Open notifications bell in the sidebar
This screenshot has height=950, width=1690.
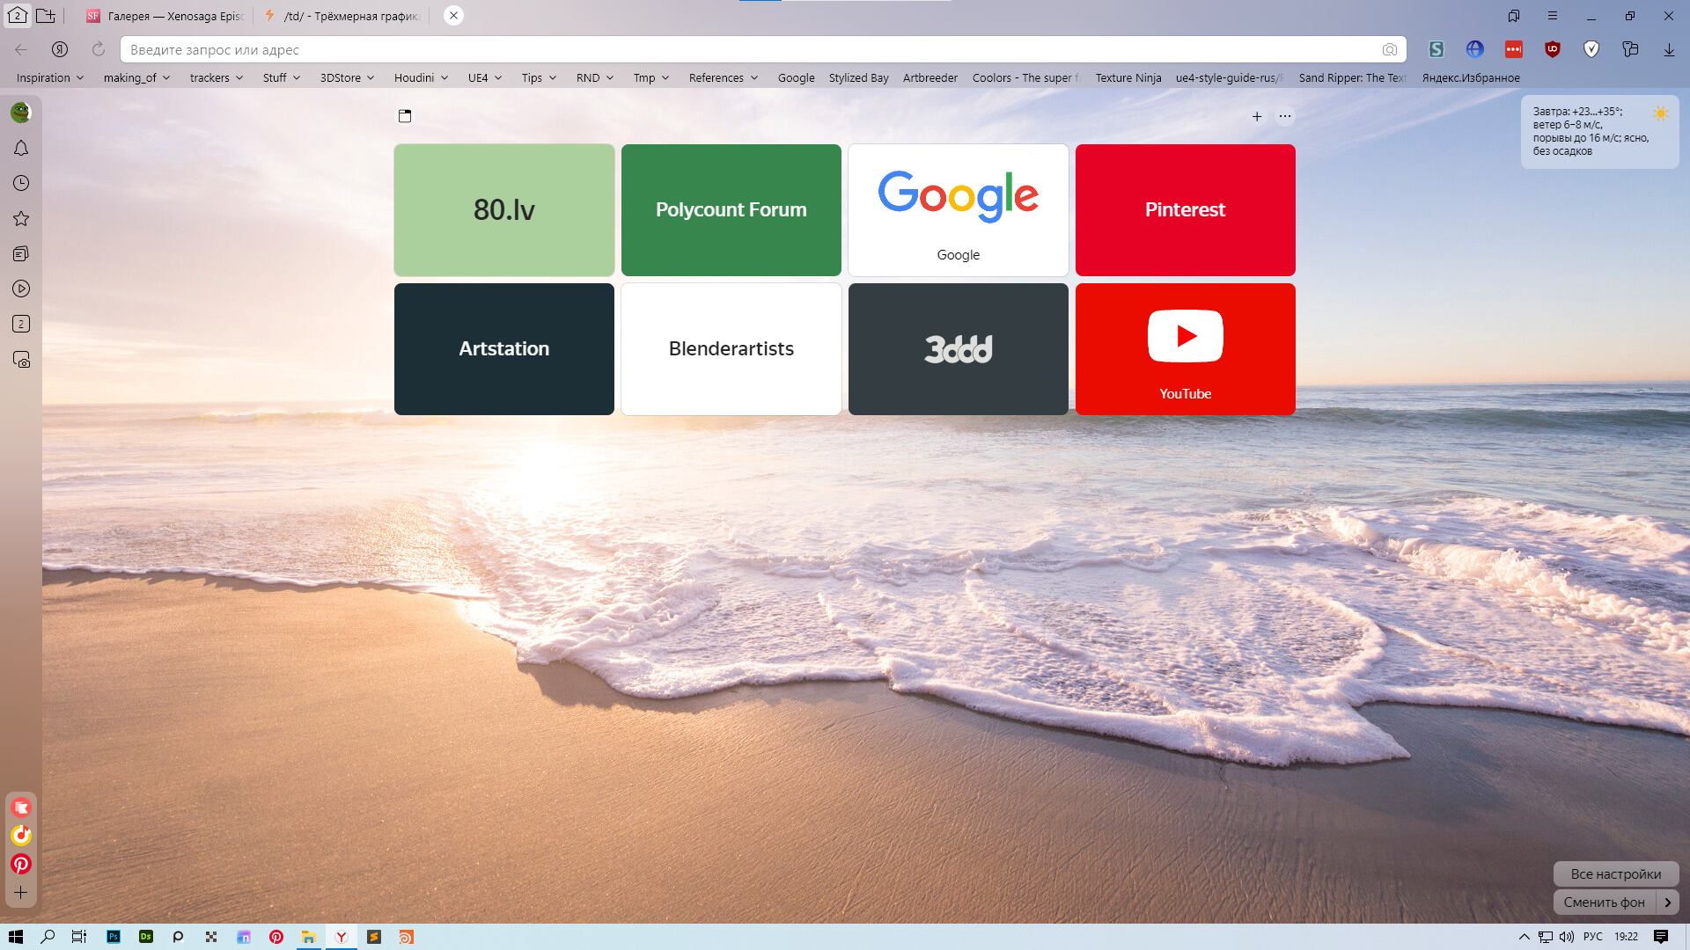tap(21, 149)
